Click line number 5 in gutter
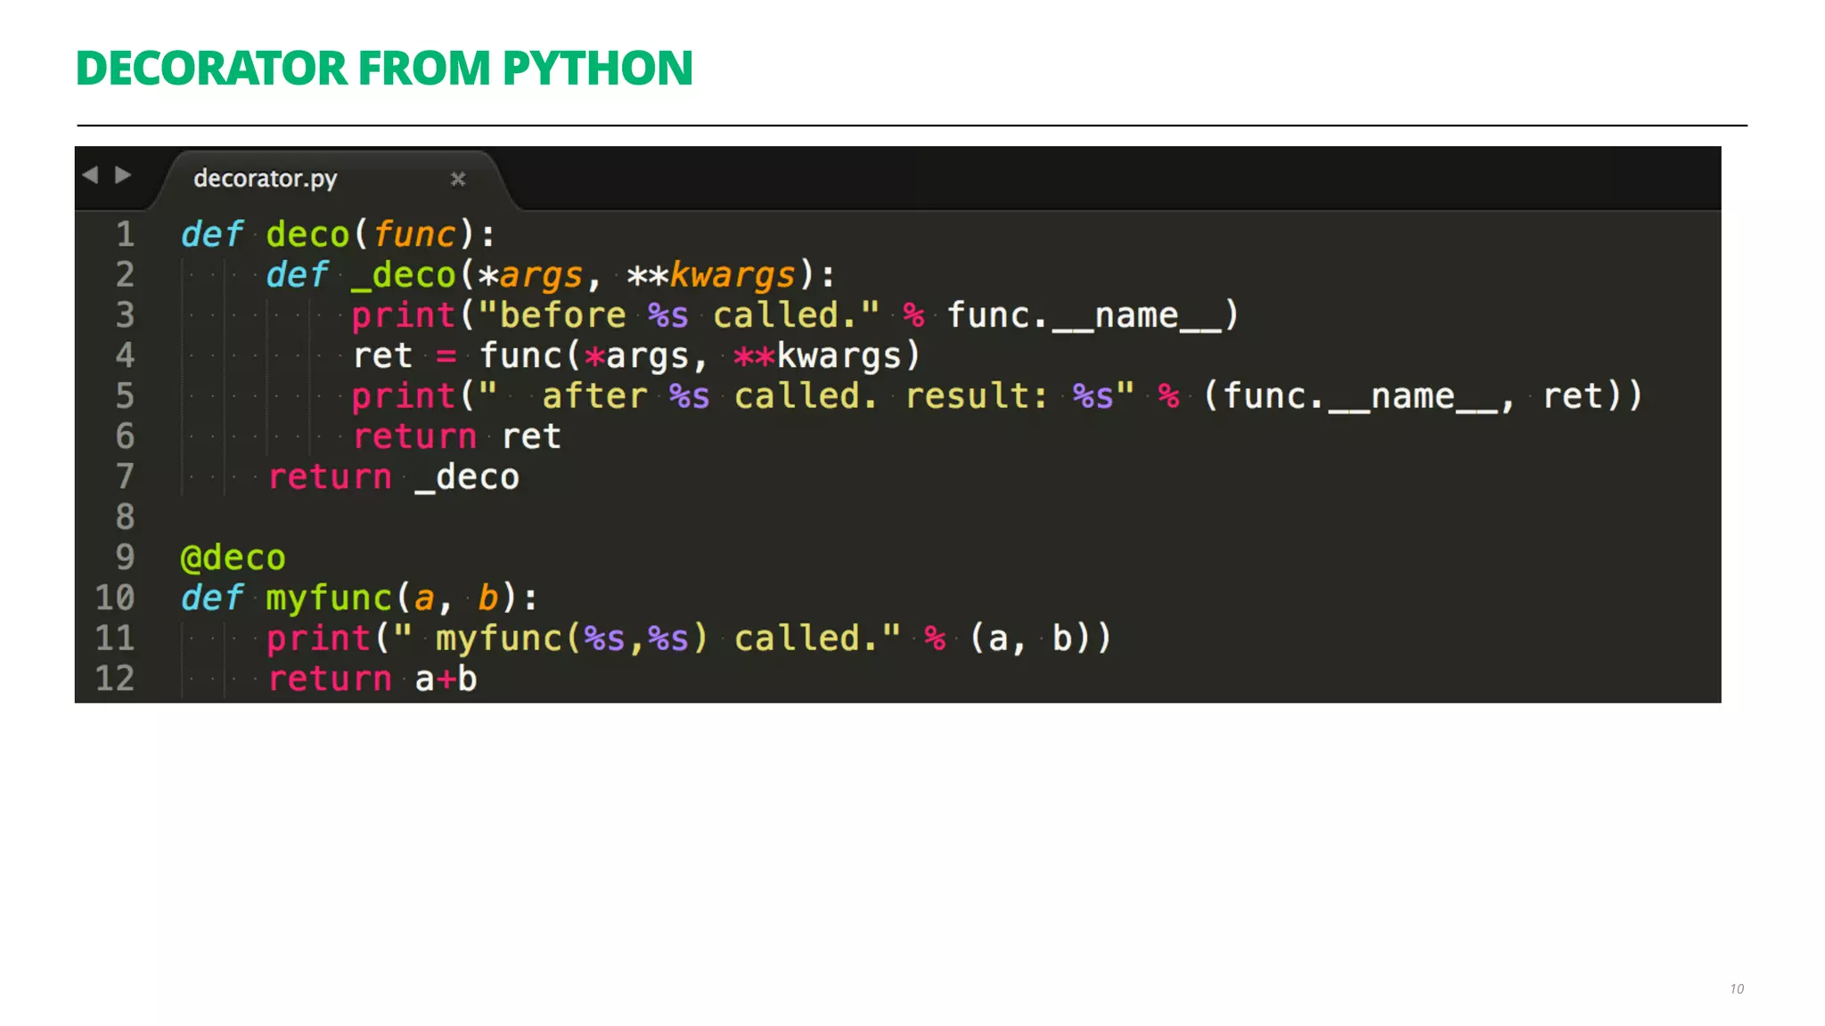Screen dimensions: 1825x1026 125,395
